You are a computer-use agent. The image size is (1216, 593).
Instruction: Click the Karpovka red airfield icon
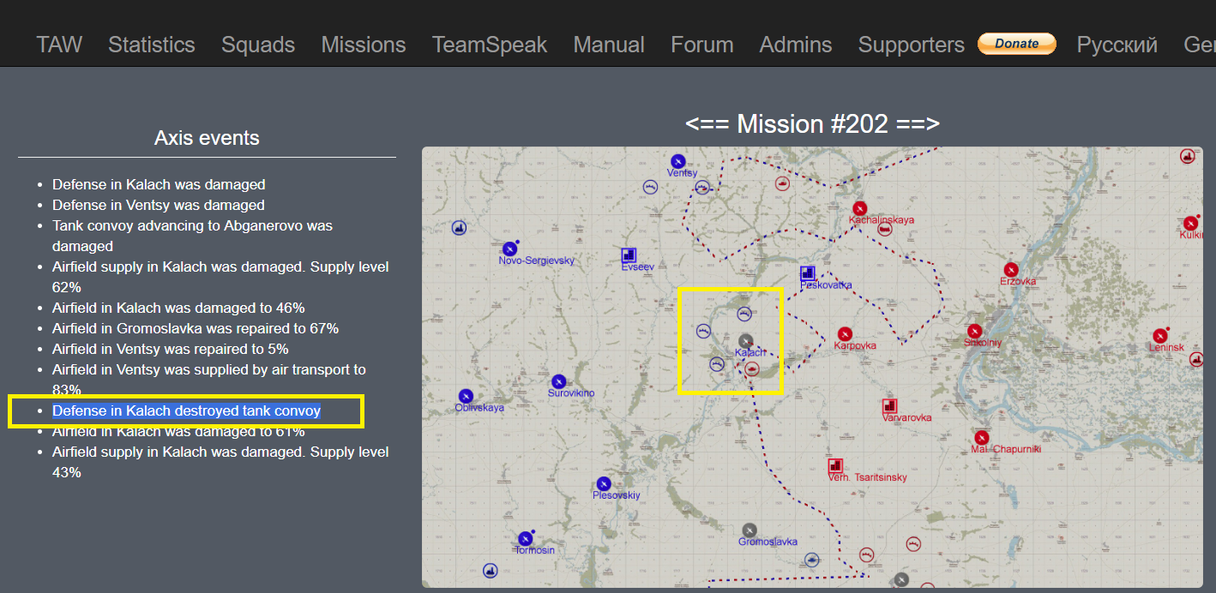pos(845,334)
